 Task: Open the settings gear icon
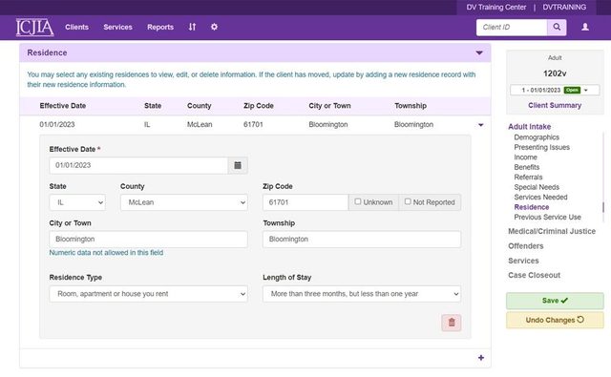tap(214, 27)
